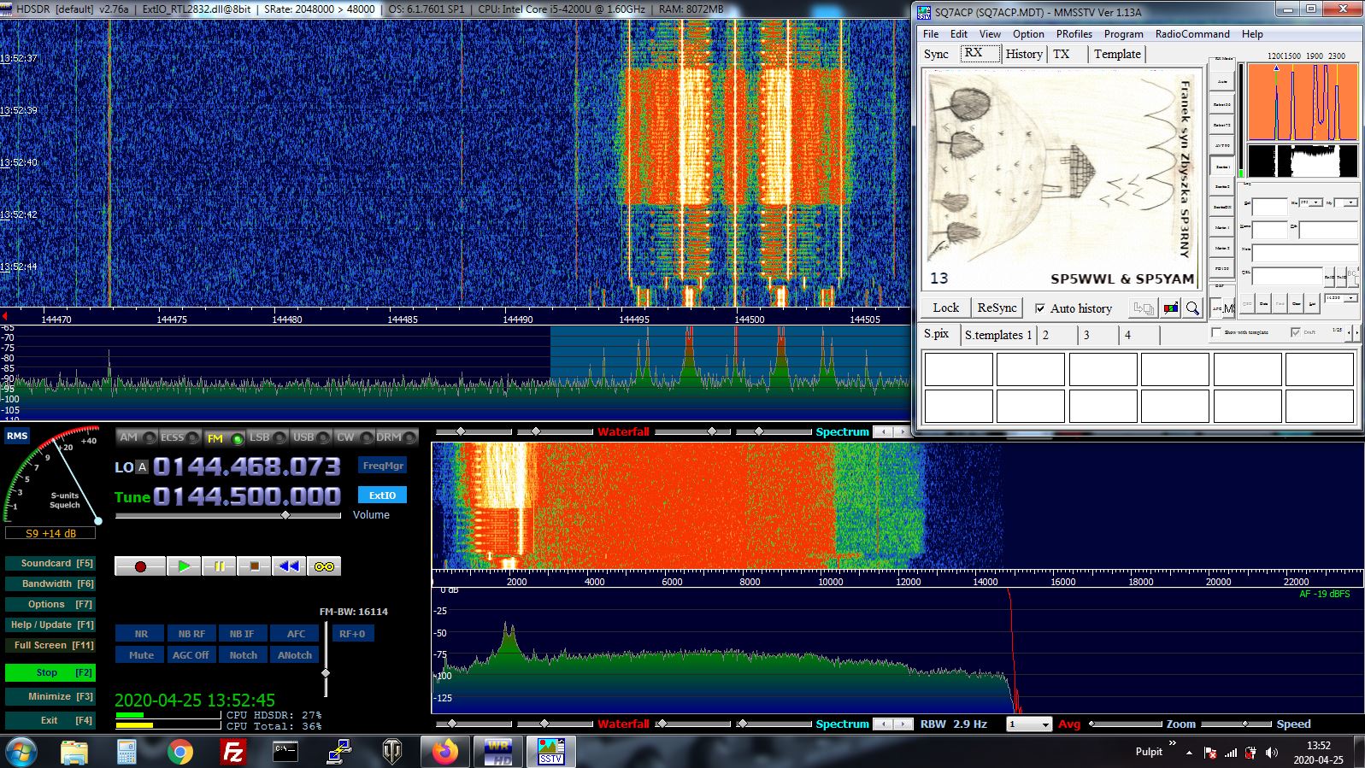
Task: Select CW demodulation mode
Action: click(x=354, y=437)
